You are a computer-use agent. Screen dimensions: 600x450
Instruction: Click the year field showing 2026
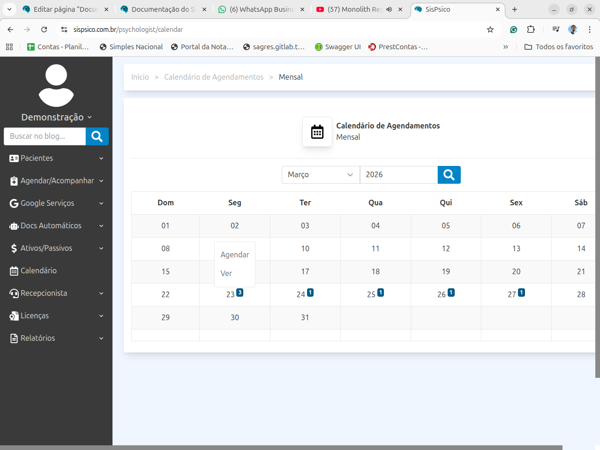(398, 175)
